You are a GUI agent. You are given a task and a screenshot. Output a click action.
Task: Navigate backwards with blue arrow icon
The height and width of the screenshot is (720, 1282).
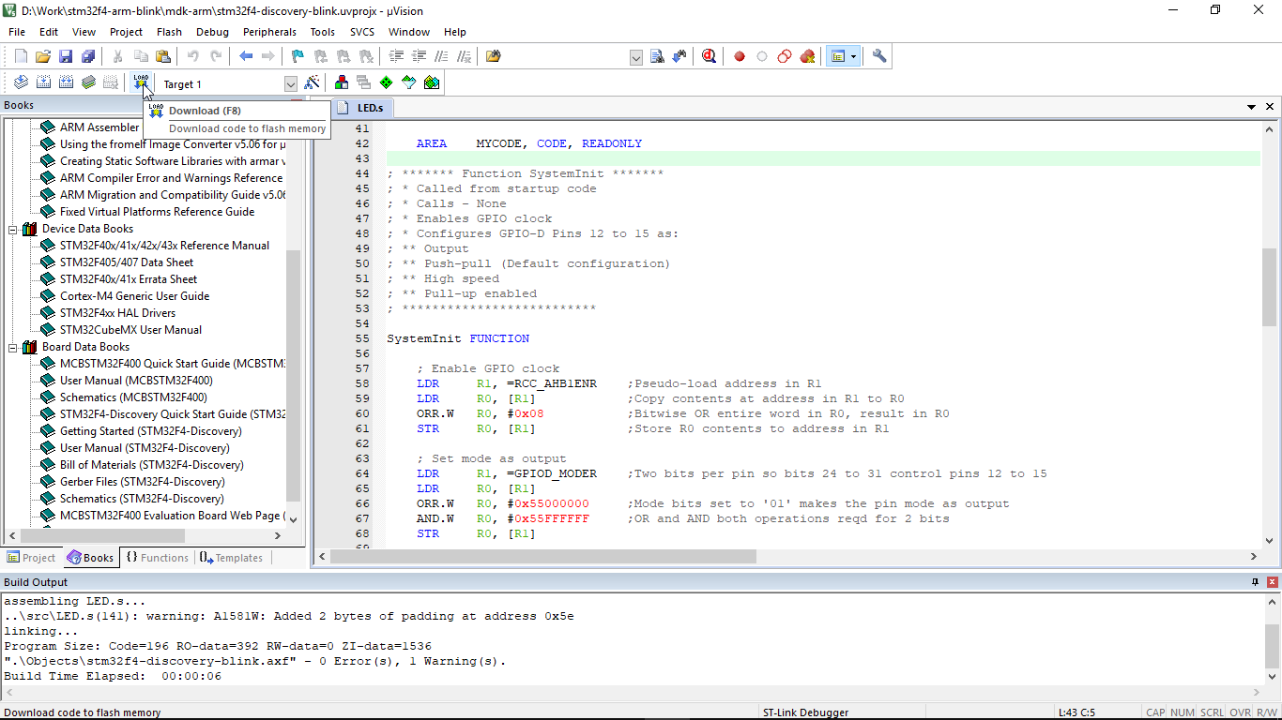pos(246,56)
